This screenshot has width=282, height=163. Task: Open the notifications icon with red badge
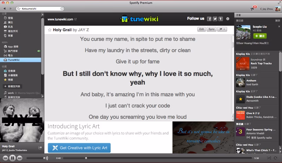click(253, 8)
